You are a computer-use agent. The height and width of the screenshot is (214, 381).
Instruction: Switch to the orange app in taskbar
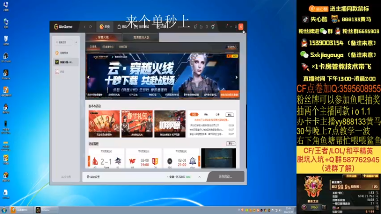21,210
